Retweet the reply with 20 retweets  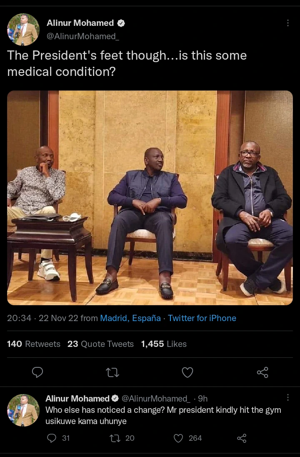point(115,438)
